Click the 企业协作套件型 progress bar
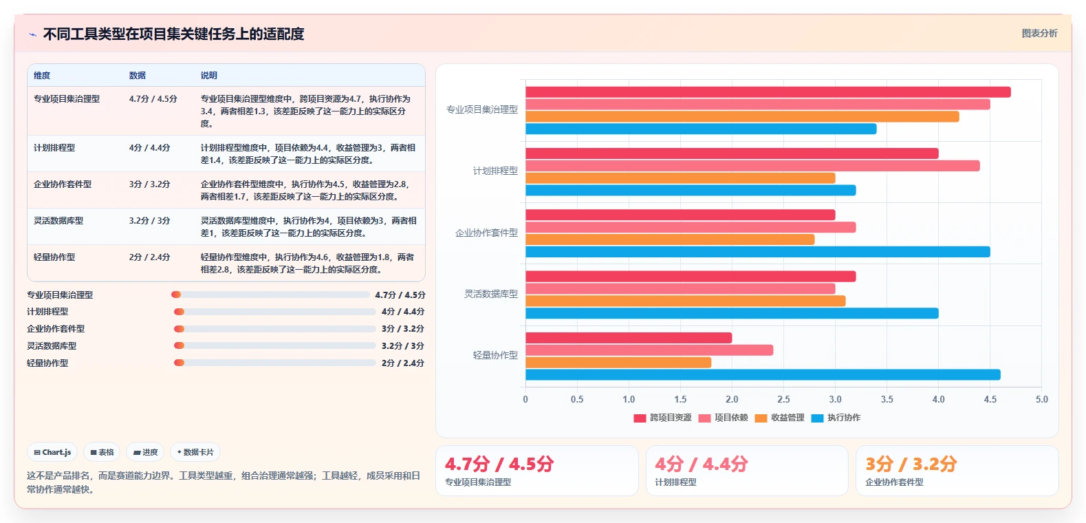1086x523 pixels. click(275, 329)
